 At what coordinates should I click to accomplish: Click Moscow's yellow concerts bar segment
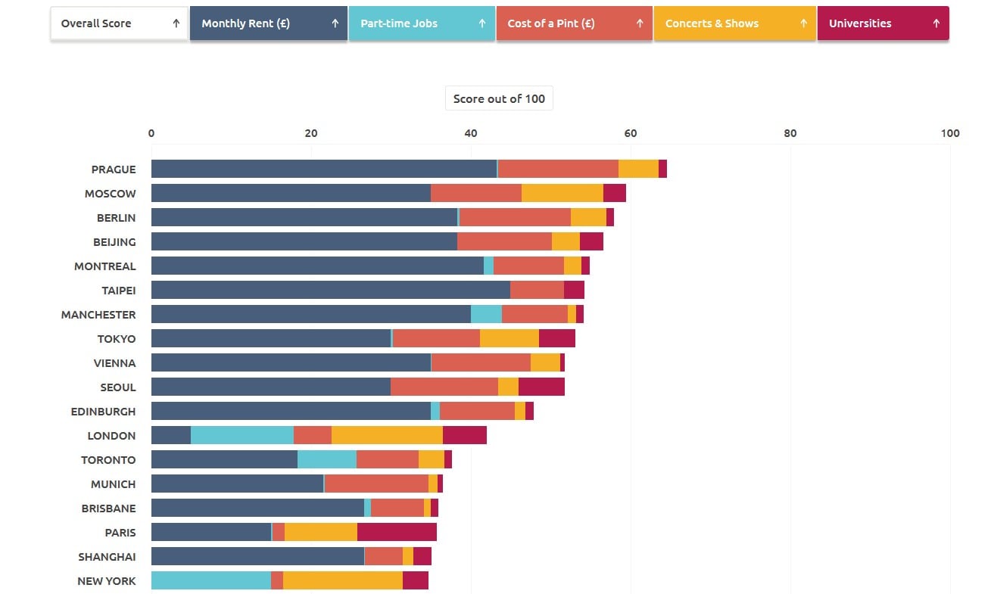(x=562, y=193)
